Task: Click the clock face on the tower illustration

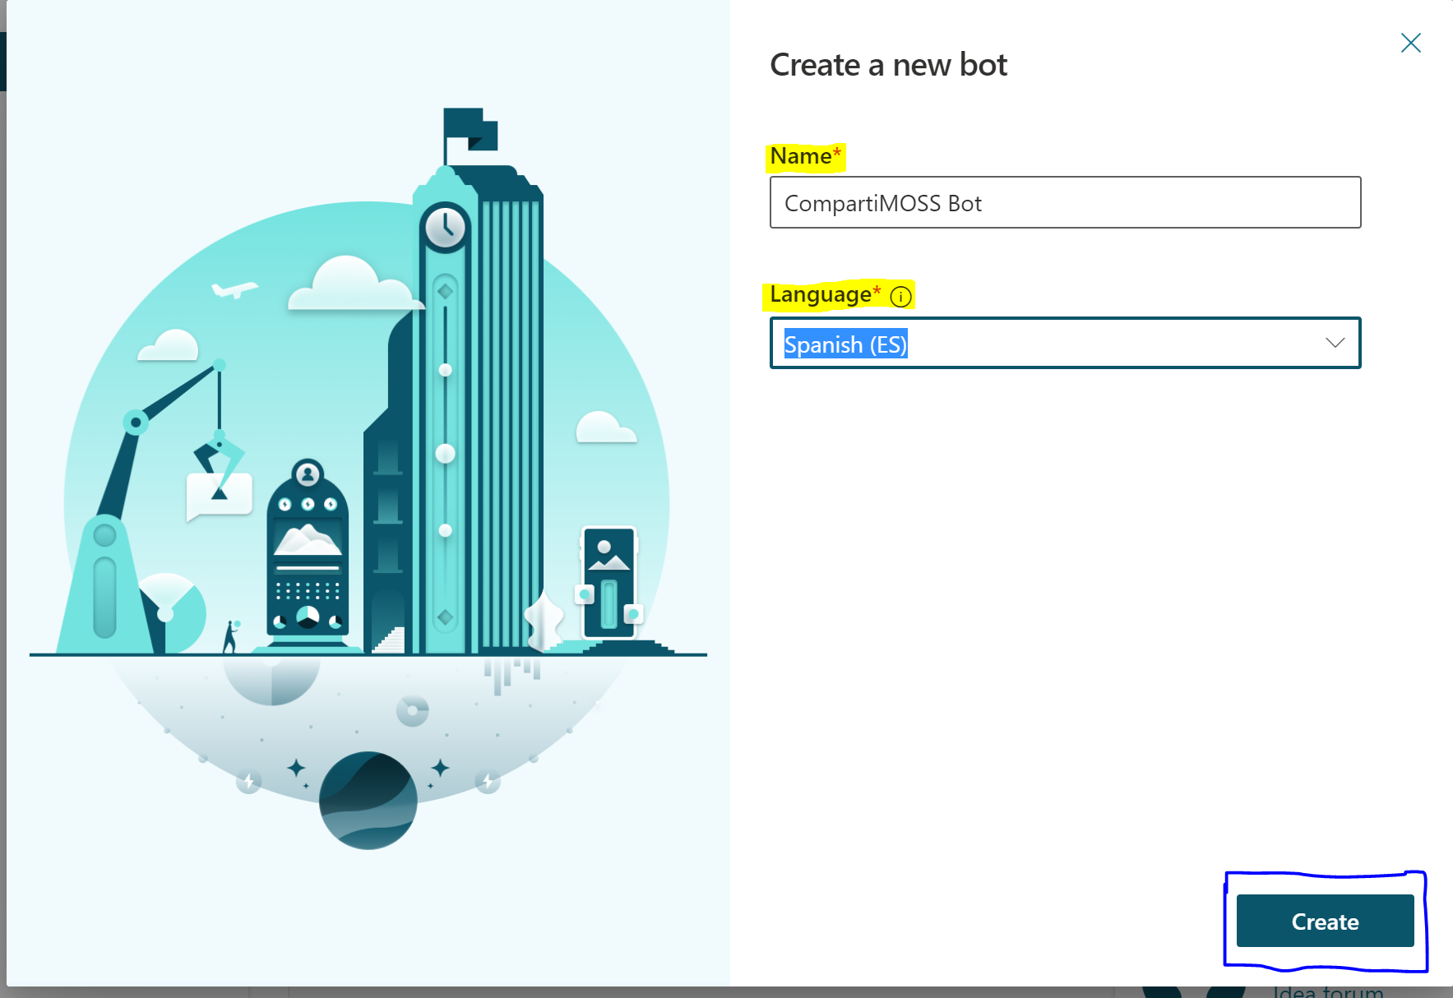Action: (445, 228)
